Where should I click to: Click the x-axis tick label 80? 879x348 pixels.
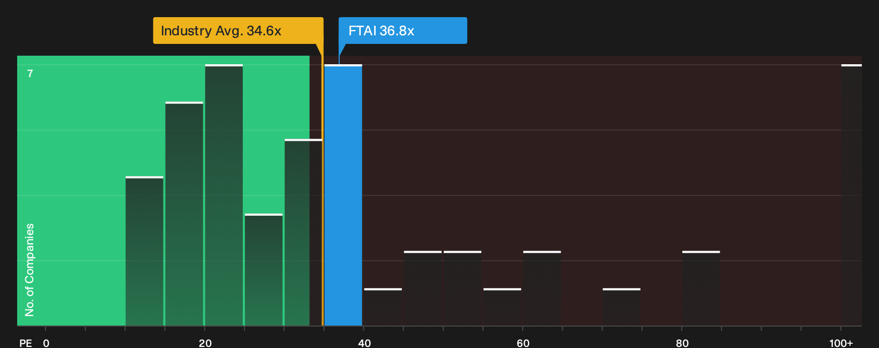[682, 343]
